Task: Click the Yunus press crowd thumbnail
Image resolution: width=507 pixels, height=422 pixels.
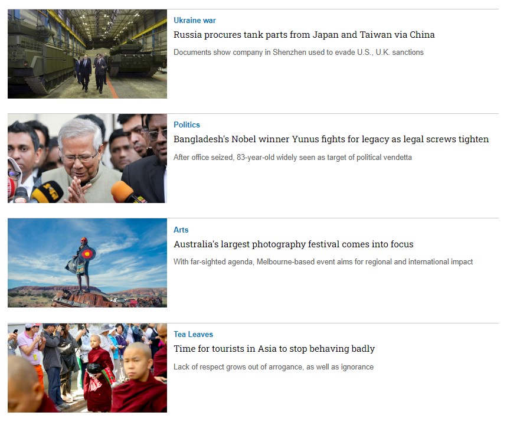Action: coord(87,158)
